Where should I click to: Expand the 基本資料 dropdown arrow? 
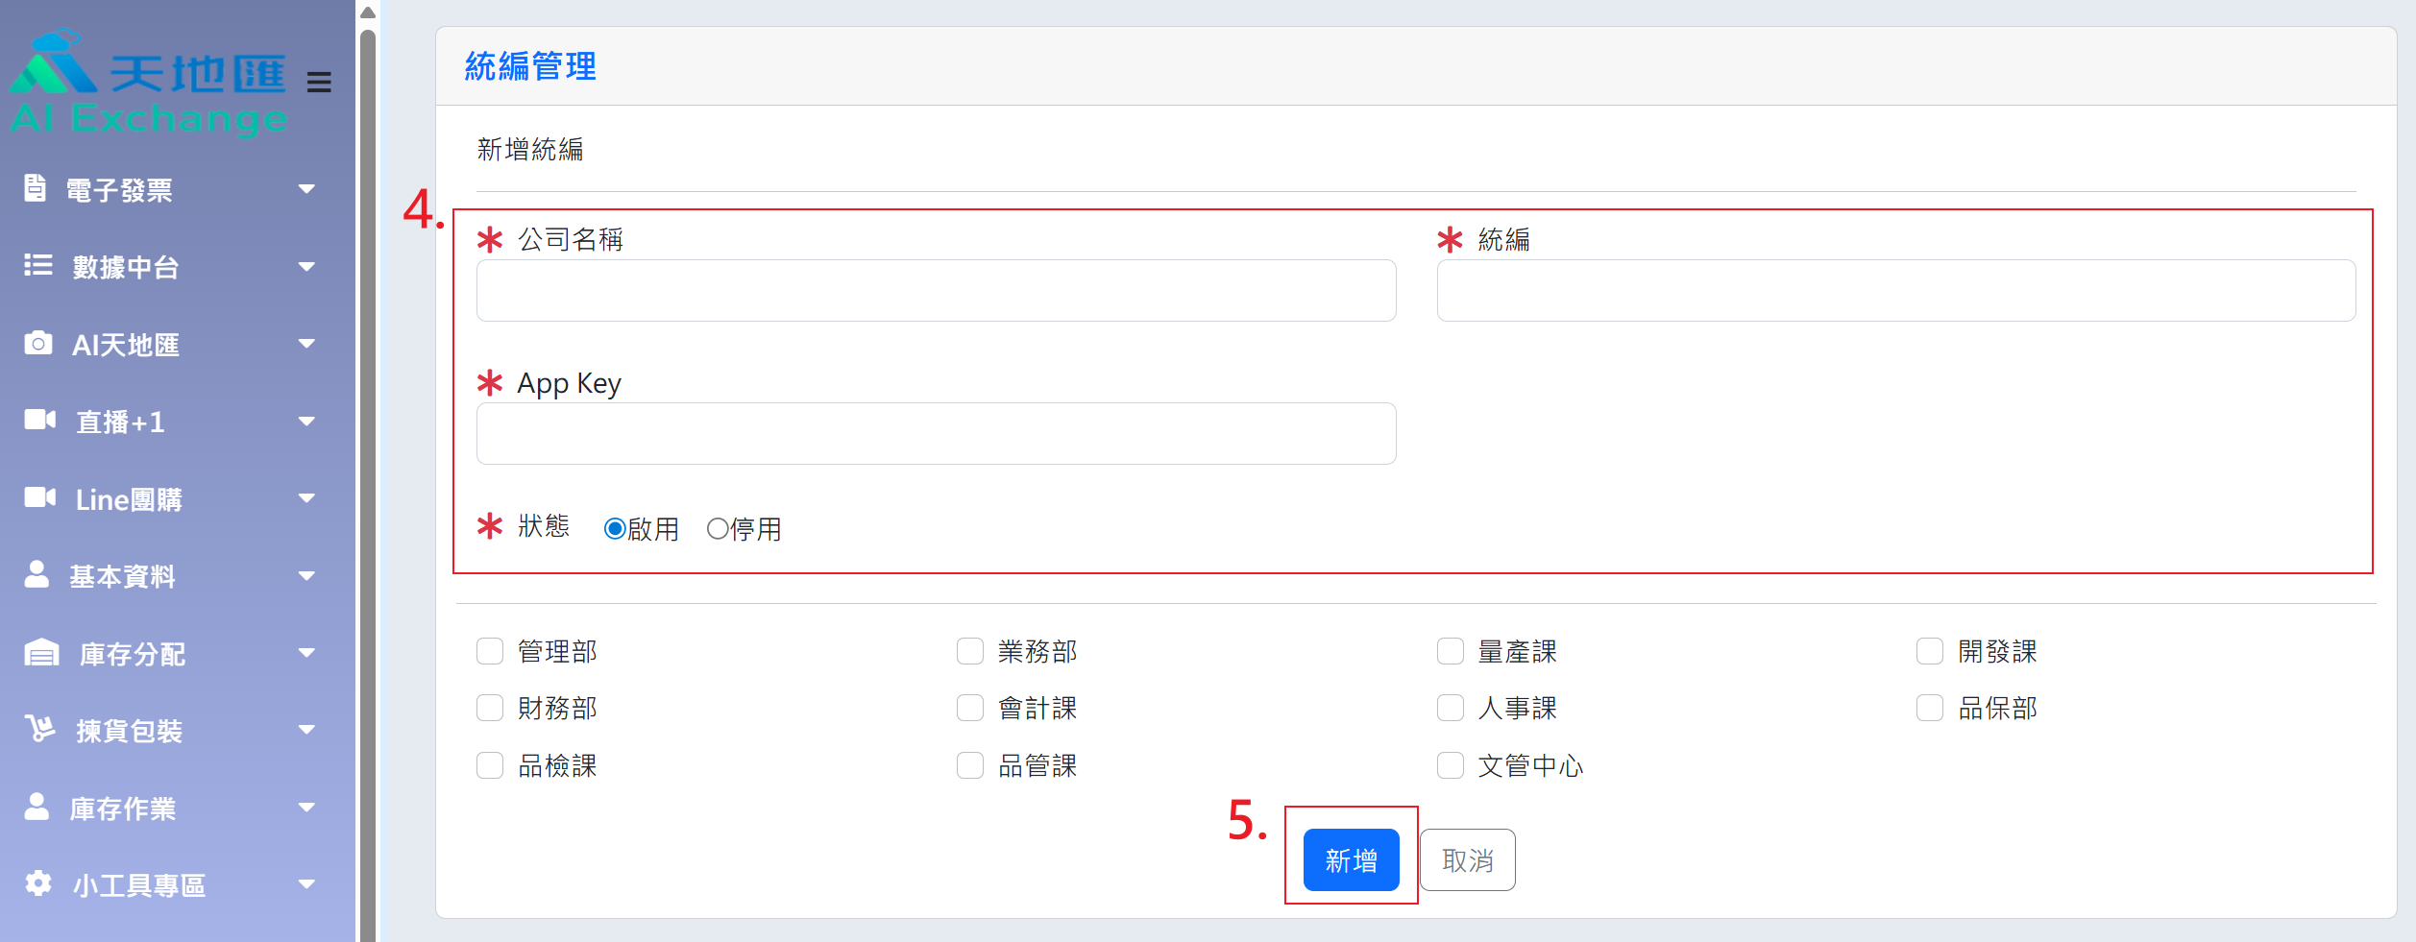pos(306,576)
